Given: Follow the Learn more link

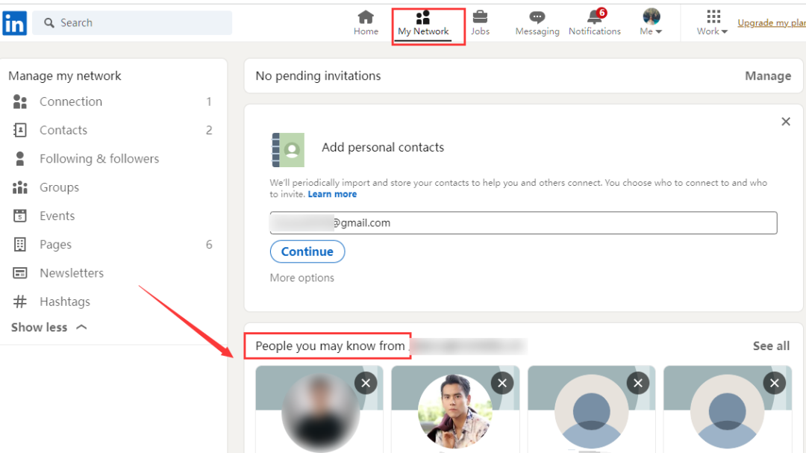Looking at the screenshot, I should coord(332,194).
